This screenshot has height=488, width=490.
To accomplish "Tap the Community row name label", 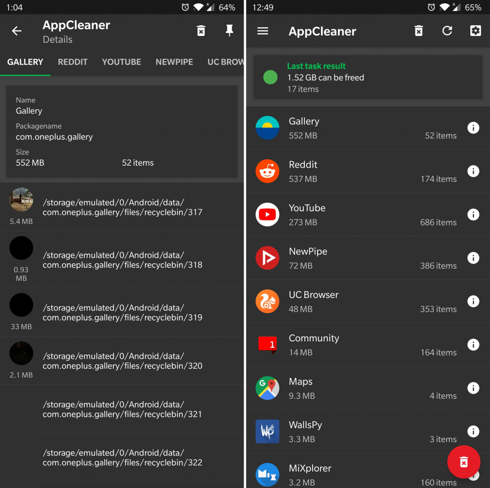I will [x=314, y=338].
